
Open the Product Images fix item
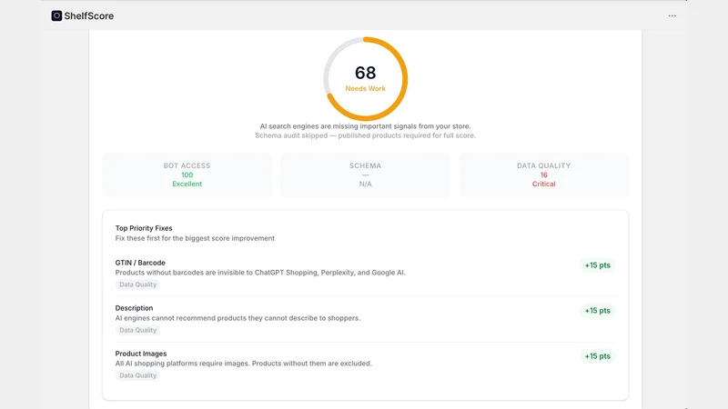tap(365, 364)
